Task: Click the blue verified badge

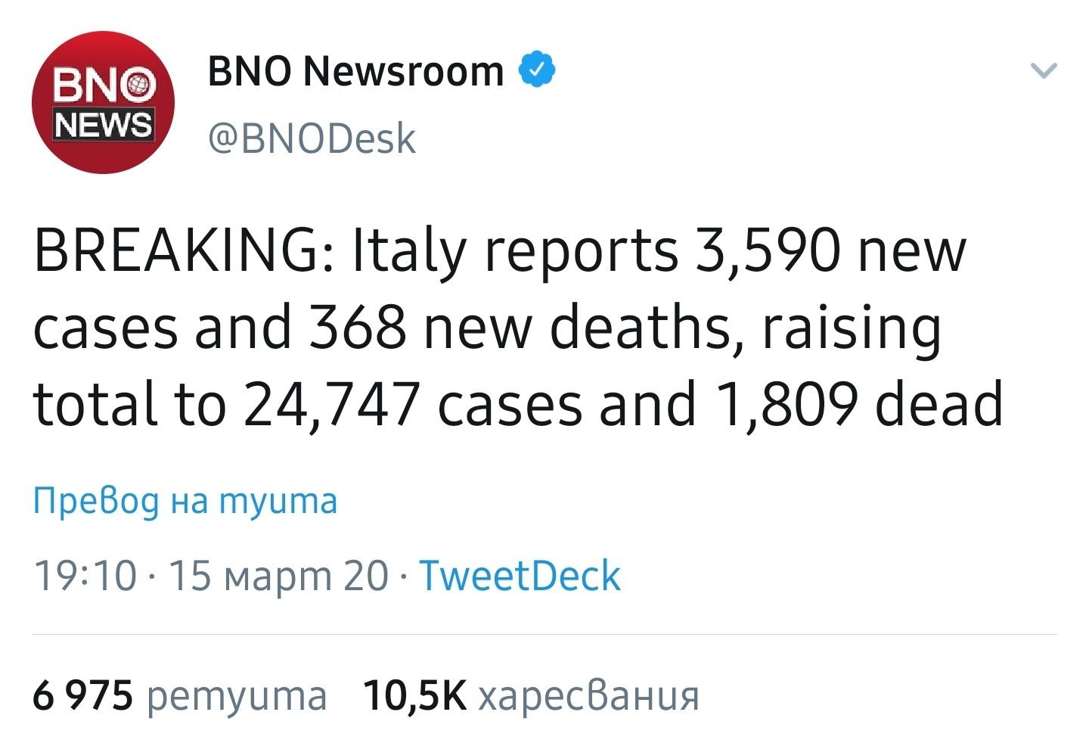Action: pos(537,70)
